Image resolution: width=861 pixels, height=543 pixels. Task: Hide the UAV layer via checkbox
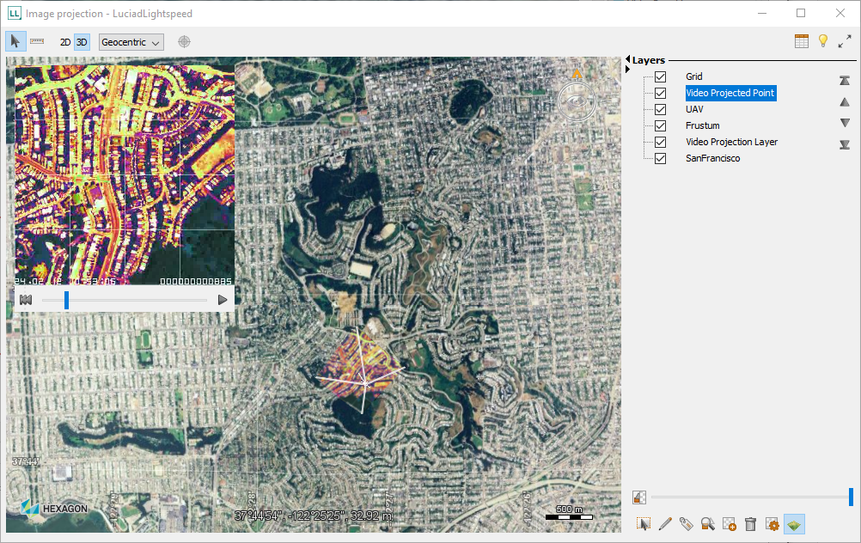click(661, 110)
